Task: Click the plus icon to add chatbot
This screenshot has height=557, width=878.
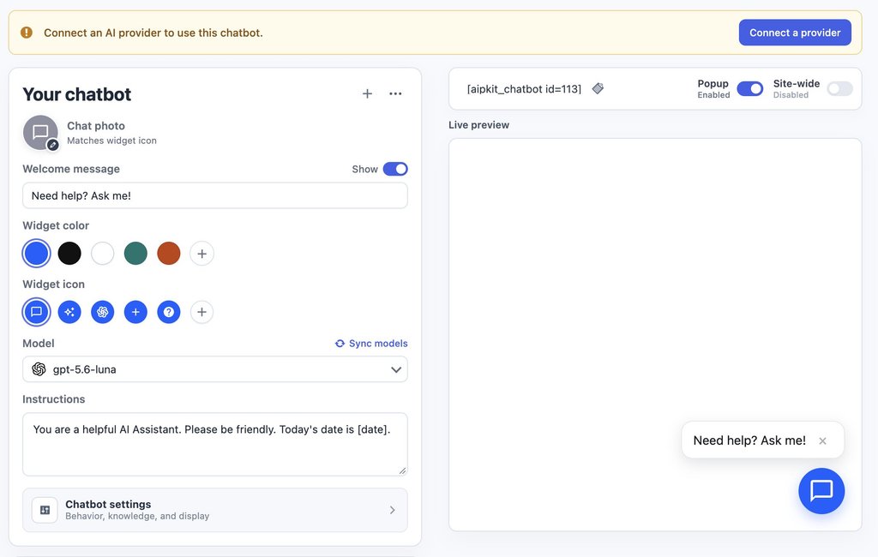Action: tap(367, 94)
